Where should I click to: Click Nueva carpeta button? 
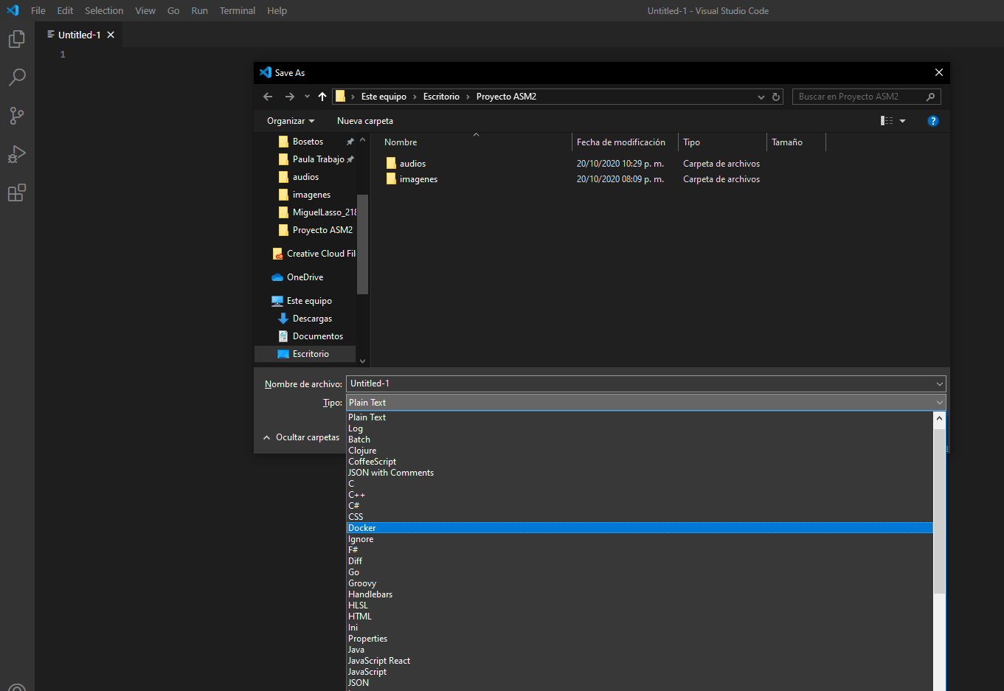pos(364,121)
